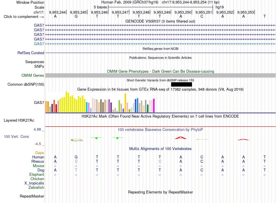Click the chr17:9,953,244-9,953,254 range text
The height and width of the screenshot is (203, 276).
[184, 2]
